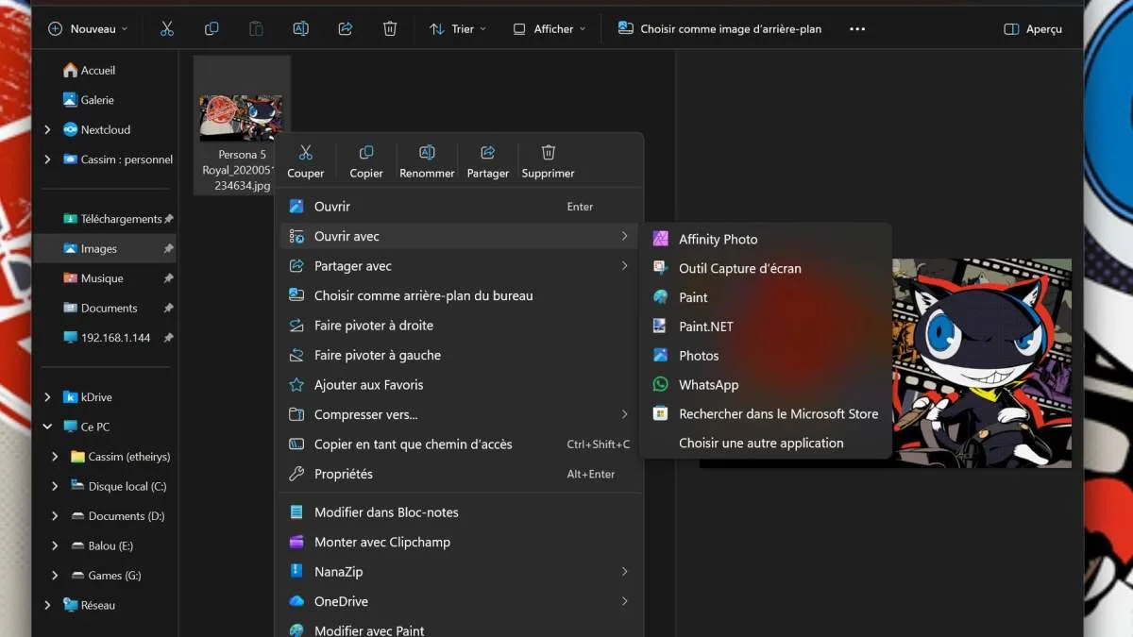Click Copier in the context menu
Viewport: 1133px width, 637px height.
click(366, 161)
